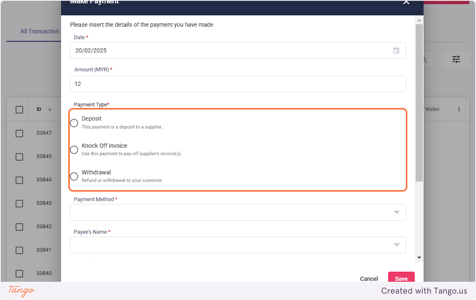The height and width of the screenshot is (300, 476).
Task: Check the row checkbox for 33840
Action: pyautogui.click(x=19, y=273)
